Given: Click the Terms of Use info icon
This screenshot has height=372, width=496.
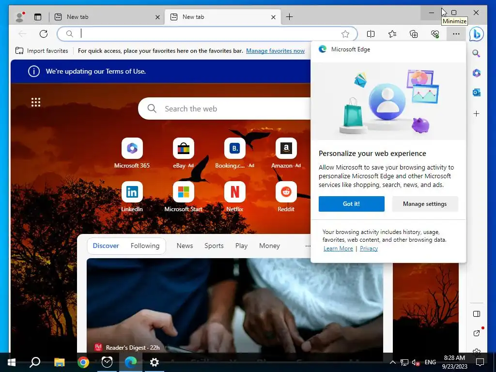Looking at the screenshot, I should coord(34,71).
